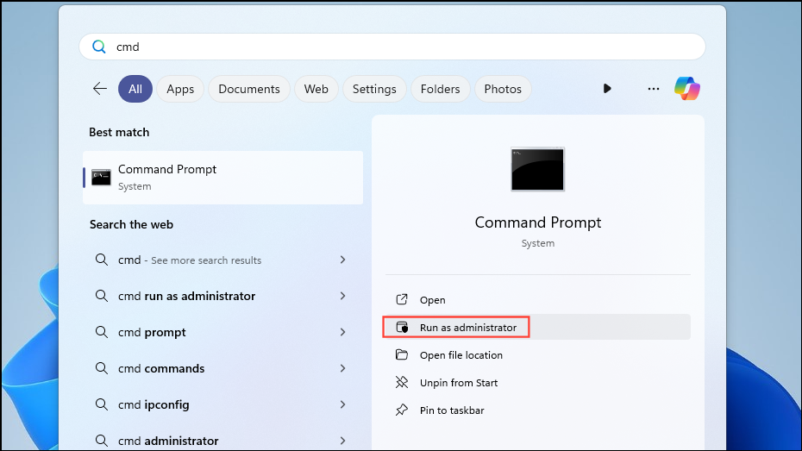
Task: Go back using the left arrow
Action: 100,89
